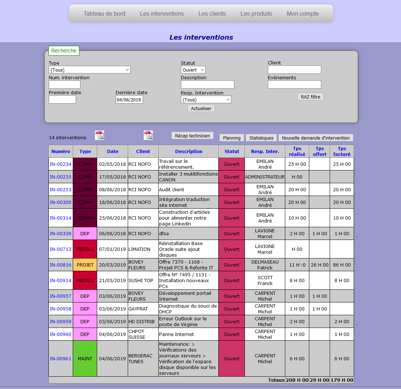The image size is (401, 389).
Task: Click the IN-00914 link
Action: [61, 280]
